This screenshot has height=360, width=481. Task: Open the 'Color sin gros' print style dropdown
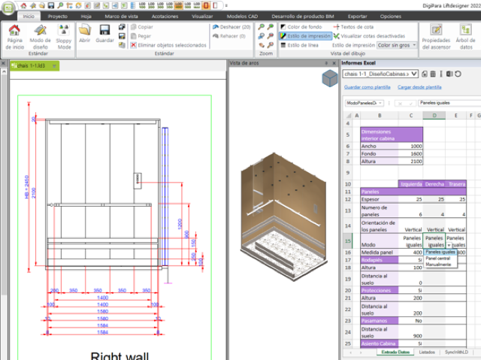[x=397, y=45]
